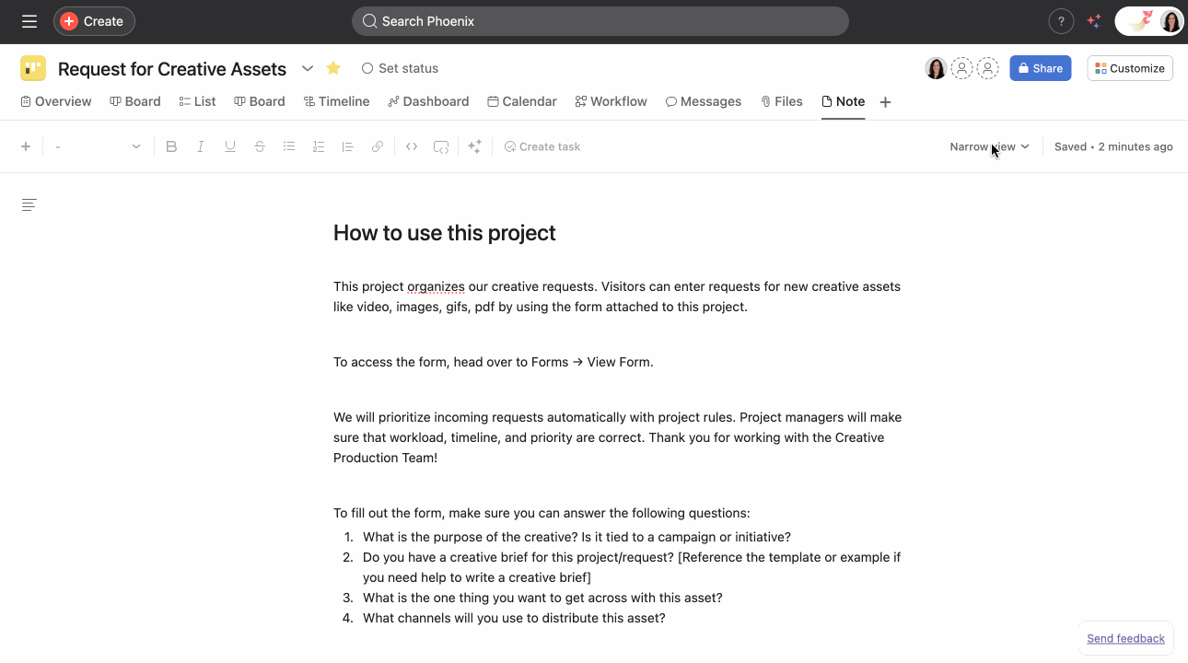Click the blue Share button

(x=1040, y=68)
